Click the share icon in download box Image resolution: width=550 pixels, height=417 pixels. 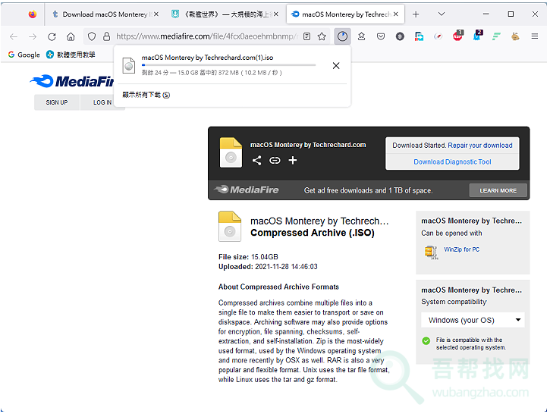[256, 161]
